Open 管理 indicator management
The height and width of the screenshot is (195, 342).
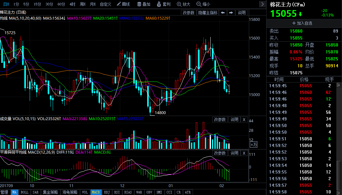[x=4, y=192]
